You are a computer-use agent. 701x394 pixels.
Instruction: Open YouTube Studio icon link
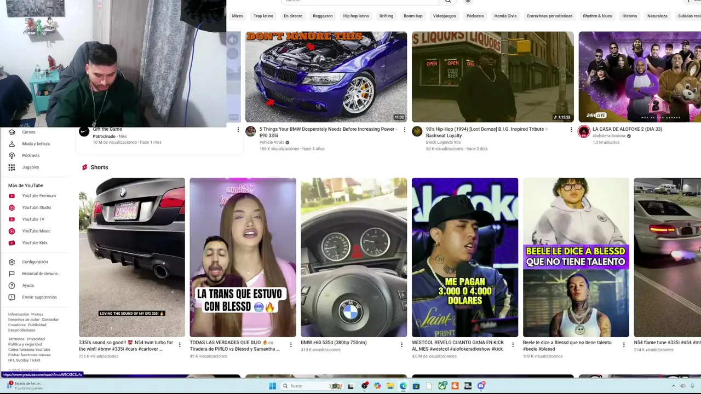tap(12, 207)
